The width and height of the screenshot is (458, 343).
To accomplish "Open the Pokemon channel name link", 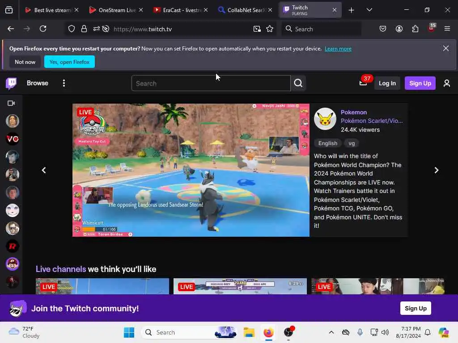I will click(x=354, y=112).
